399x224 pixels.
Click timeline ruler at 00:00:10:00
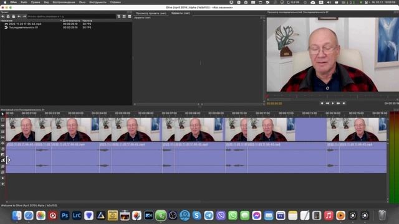[239, 113]
